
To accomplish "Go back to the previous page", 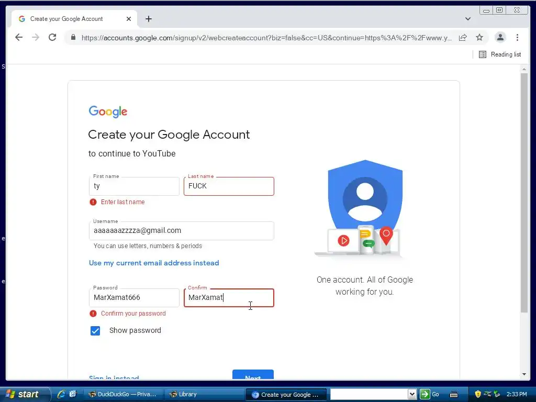I will tap(19, 37).
